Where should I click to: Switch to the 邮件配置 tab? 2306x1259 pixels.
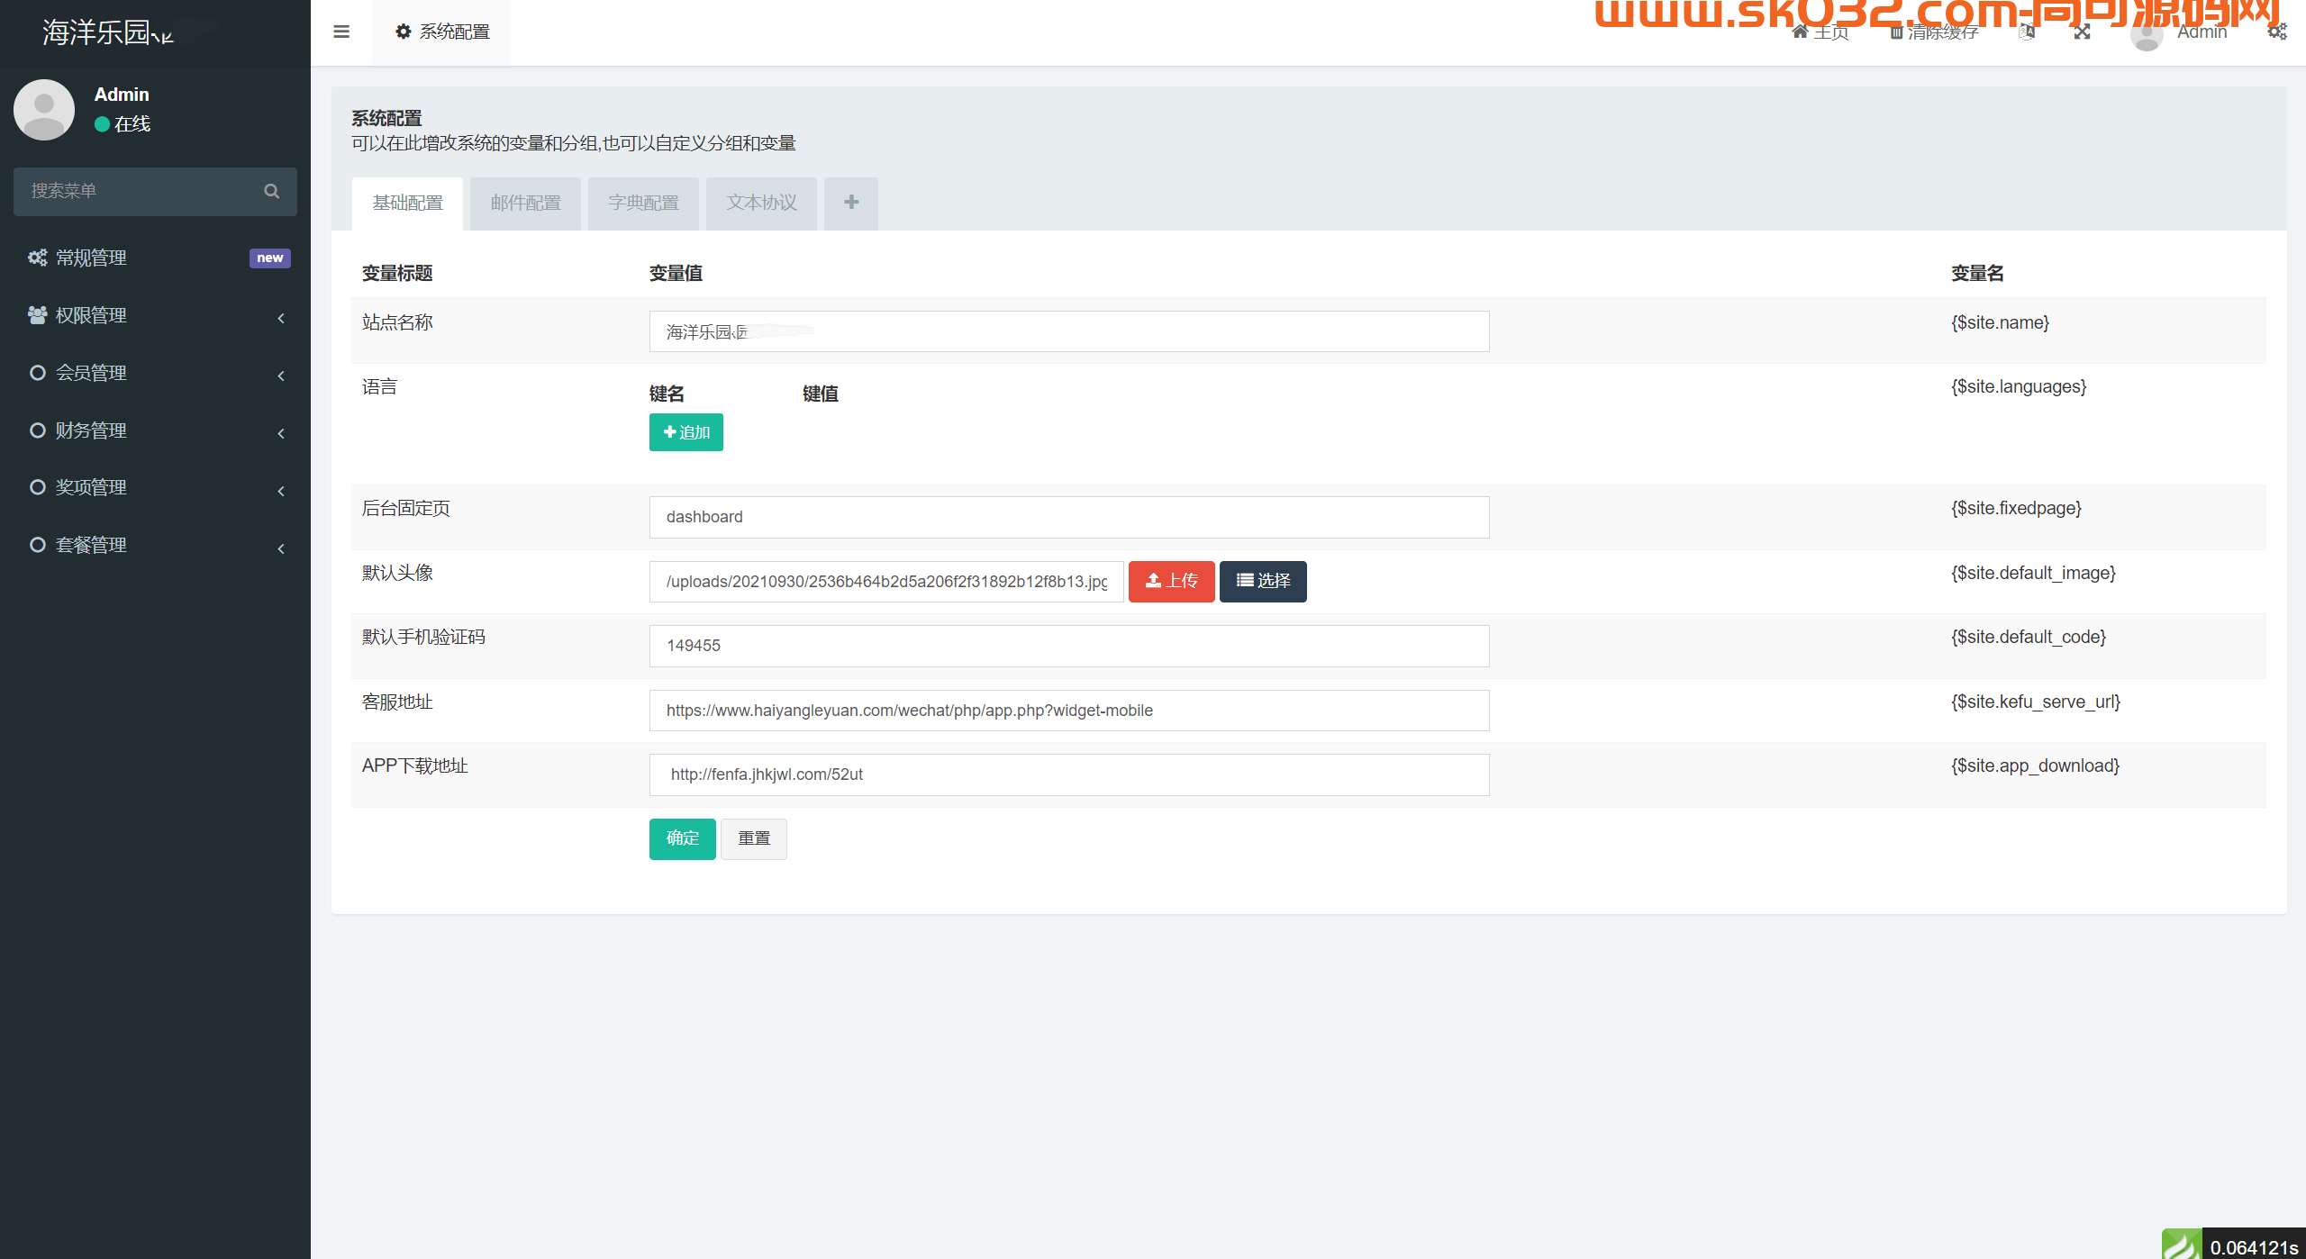coord(526,202)
